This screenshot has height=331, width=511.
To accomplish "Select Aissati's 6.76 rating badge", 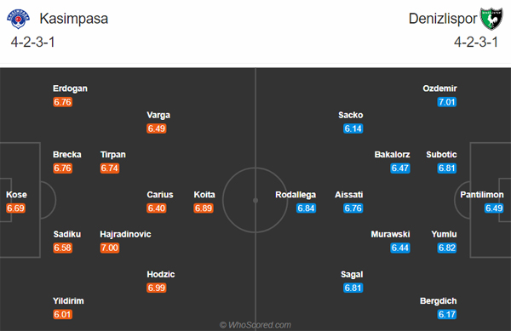I will pyautogui.click(x=353, y=208).
